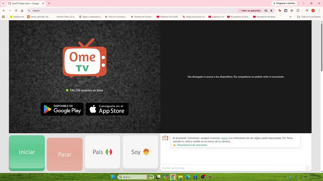Open File Explorer from the taskbar
This screenshot has width=323, height=181.
point(180,177)
